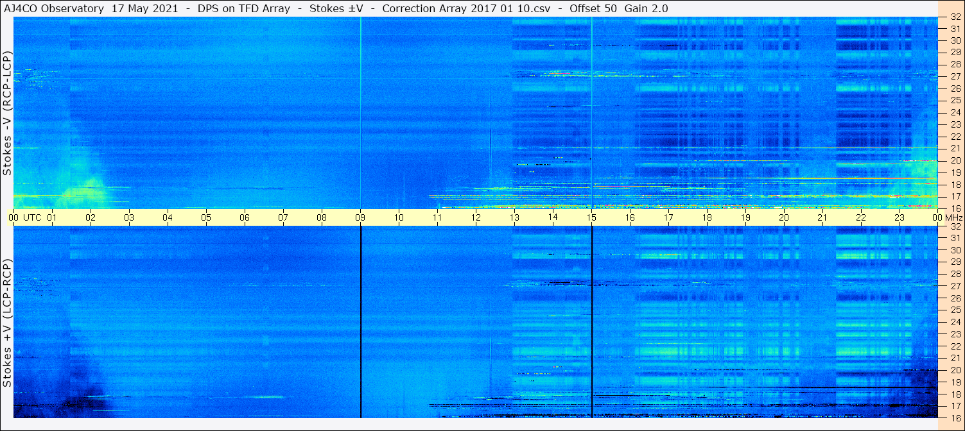965x431 pixels.
Task: Click the 09 UTC time axis label
Action: (x=360, y=217)
